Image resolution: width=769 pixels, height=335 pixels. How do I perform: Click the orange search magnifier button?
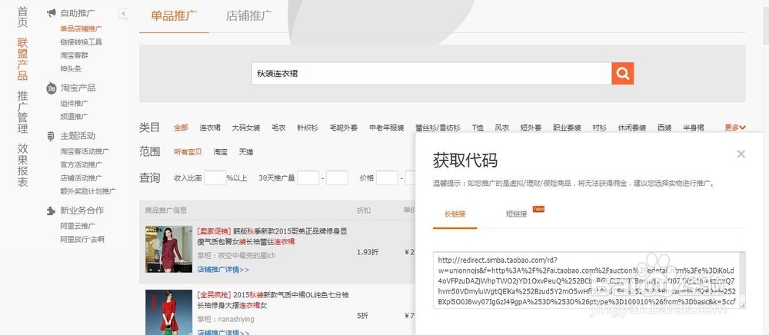[x=622, y=74]
